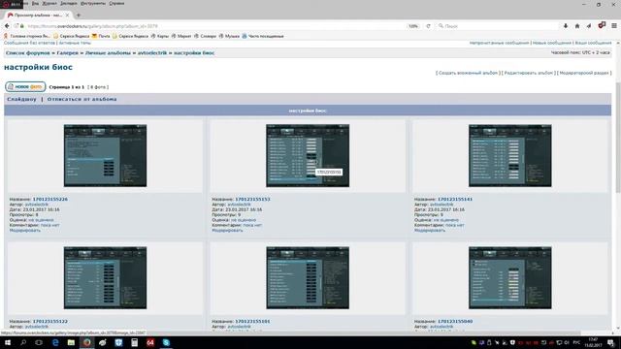This screenshot has width=621, height=349.
Task: Open Task View from the taskbar
Action: click(39, 342)
